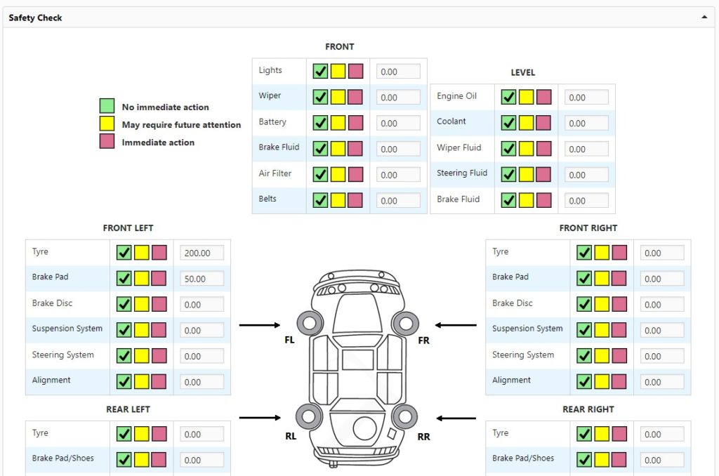This screenshot has height=476, width=719.
Task: Toggle the green check for Belts
Action: (320, 200)
